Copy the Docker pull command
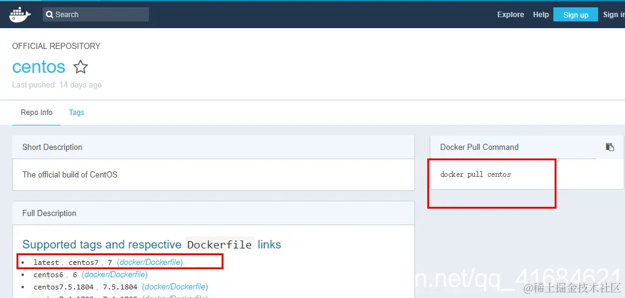The height and width of the screenshot is (298, 625). (610, 147)
